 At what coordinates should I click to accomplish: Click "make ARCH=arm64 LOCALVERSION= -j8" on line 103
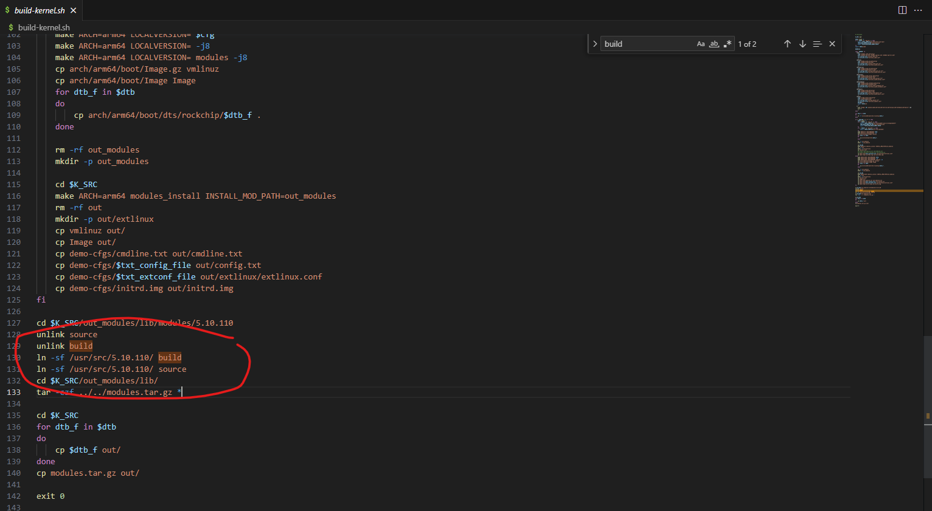coord(133,46)
